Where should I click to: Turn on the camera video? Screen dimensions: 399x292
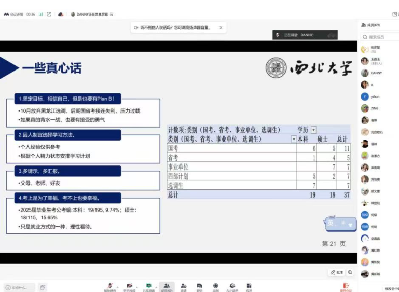pyautogui.click(x=129, y=286)
